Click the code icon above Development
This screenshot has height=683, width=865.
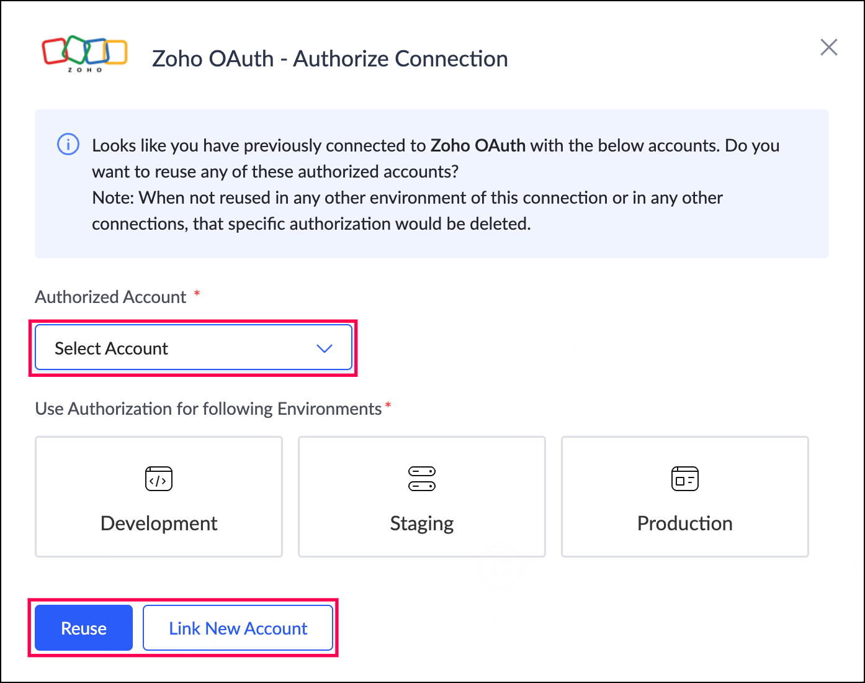pyautogui.click(x=159, y=479)
